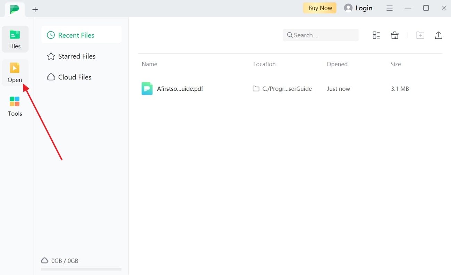The width and height of the screenshot is (451, 275).
Task: Click the clear recent list bin icon
Action: (x=395, y=35)
